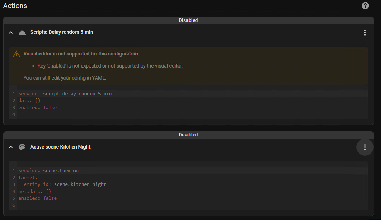
Task: Open the three-dot menu for the Scripts action
Action: coord(365,32)
